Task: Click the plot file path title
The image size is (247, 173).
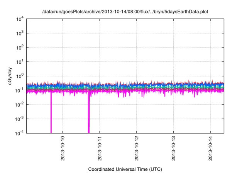Action: (x=125, y=12)
